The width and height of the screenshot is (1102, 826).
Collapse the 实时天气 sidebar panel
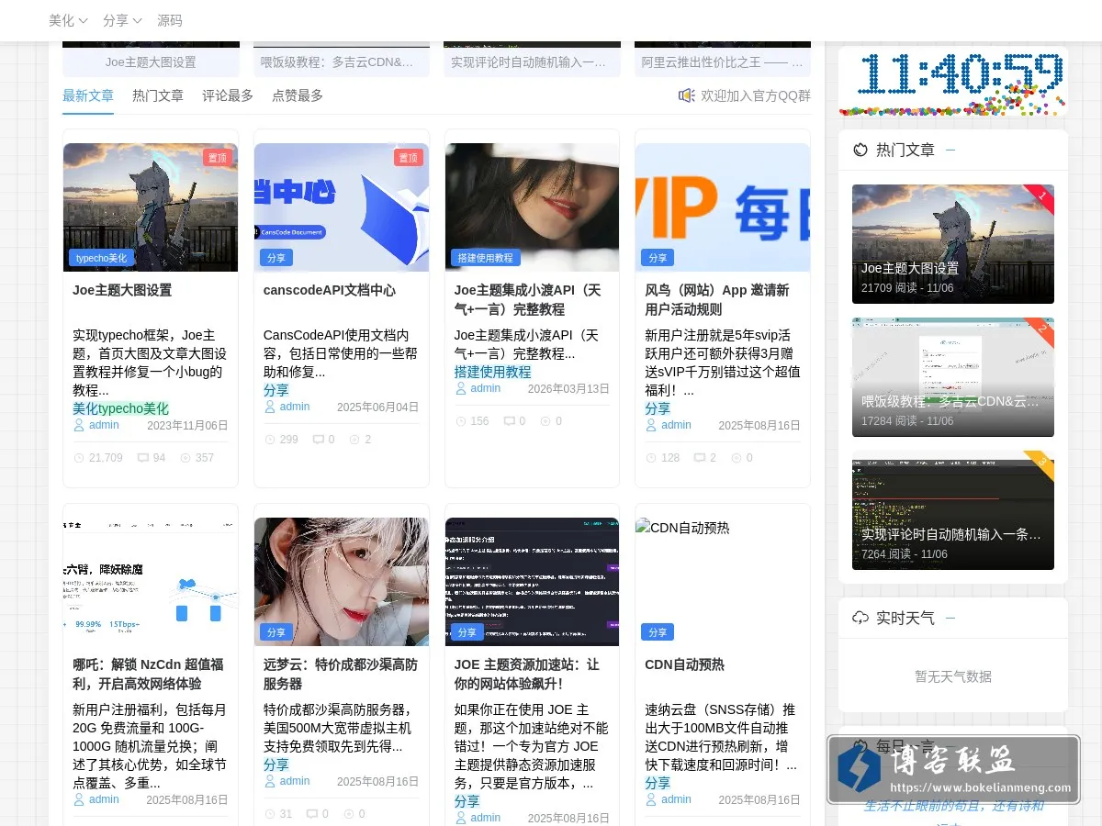(x=950, y=618)
